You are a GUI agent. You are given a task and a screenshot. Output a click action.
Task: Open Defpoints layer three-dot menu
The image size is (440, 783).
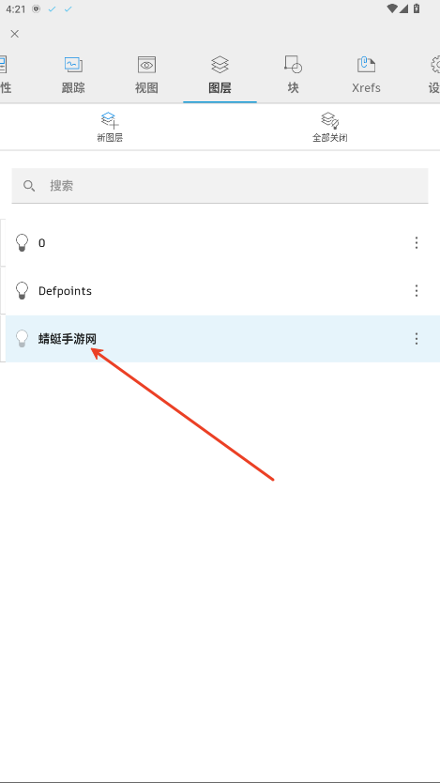tap(417, 291)
